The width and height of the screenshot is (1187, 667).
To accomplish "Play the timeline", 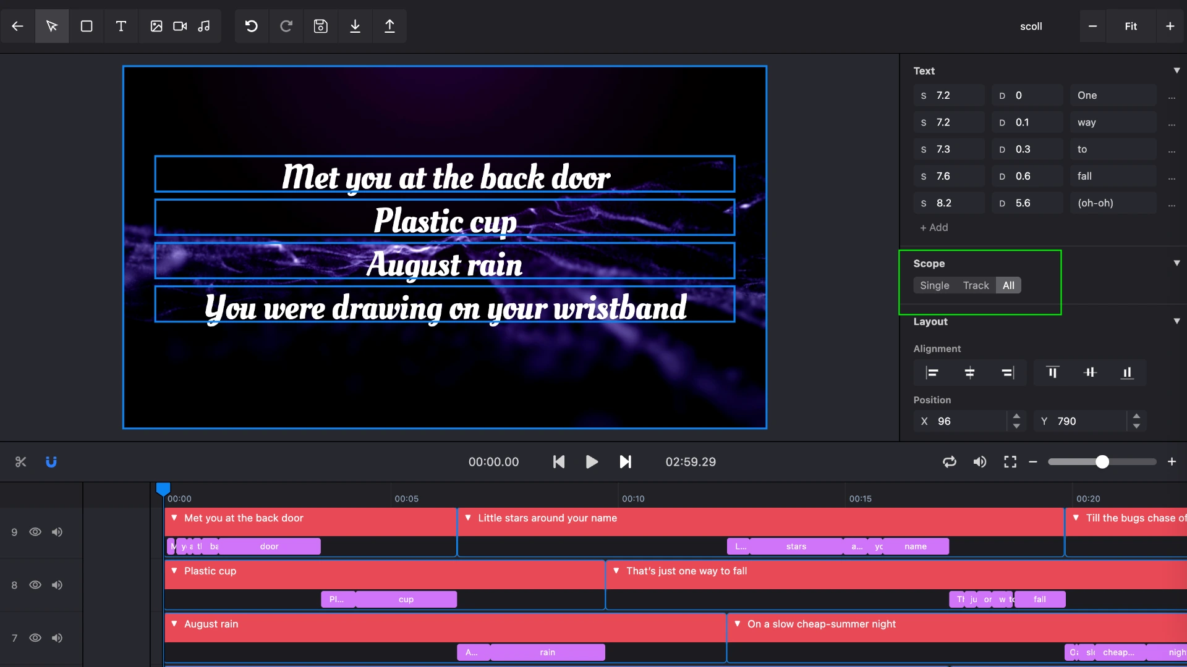I will [592, 462].
